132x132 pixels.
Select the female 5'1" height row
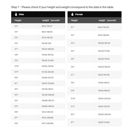point(95,27)
